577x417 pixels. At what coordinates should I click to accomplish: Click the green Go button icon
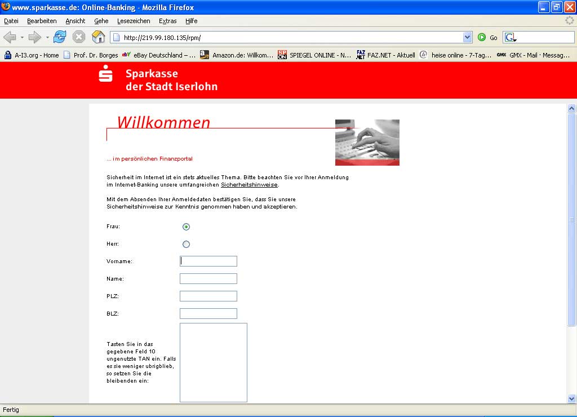tap(482, 37)
